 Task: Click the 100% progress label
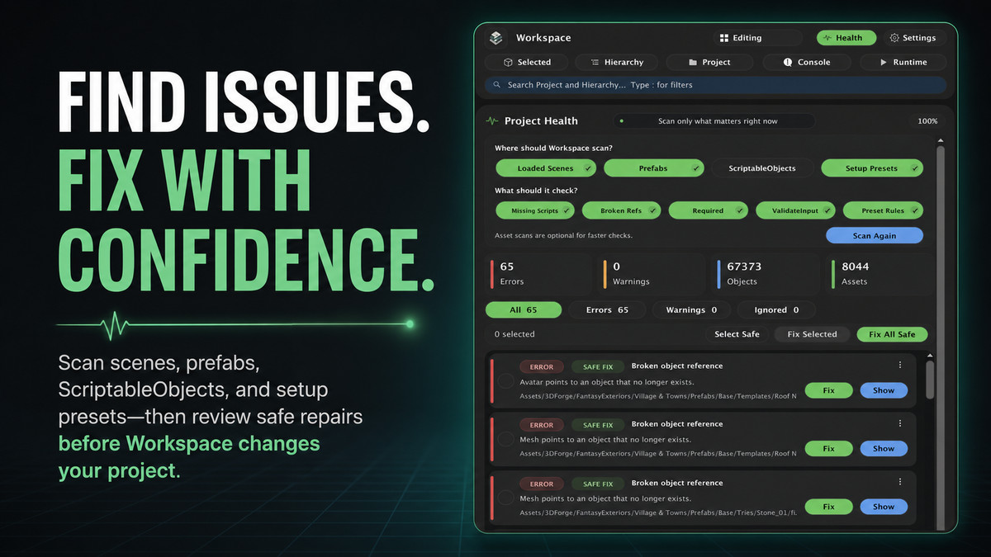(927, 121)
